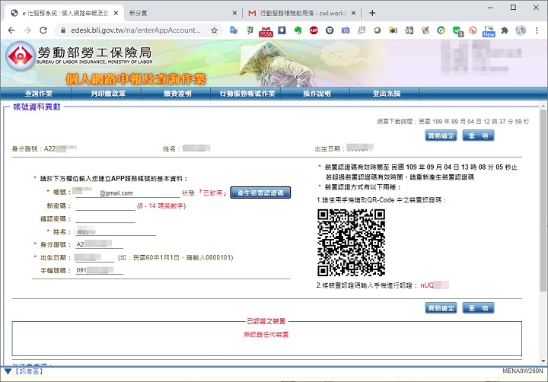Image resolution: width=548 pixels, height=382 pixels.
Task: Click the blue-yellow circular gauge extension
Action: (441, 30)
